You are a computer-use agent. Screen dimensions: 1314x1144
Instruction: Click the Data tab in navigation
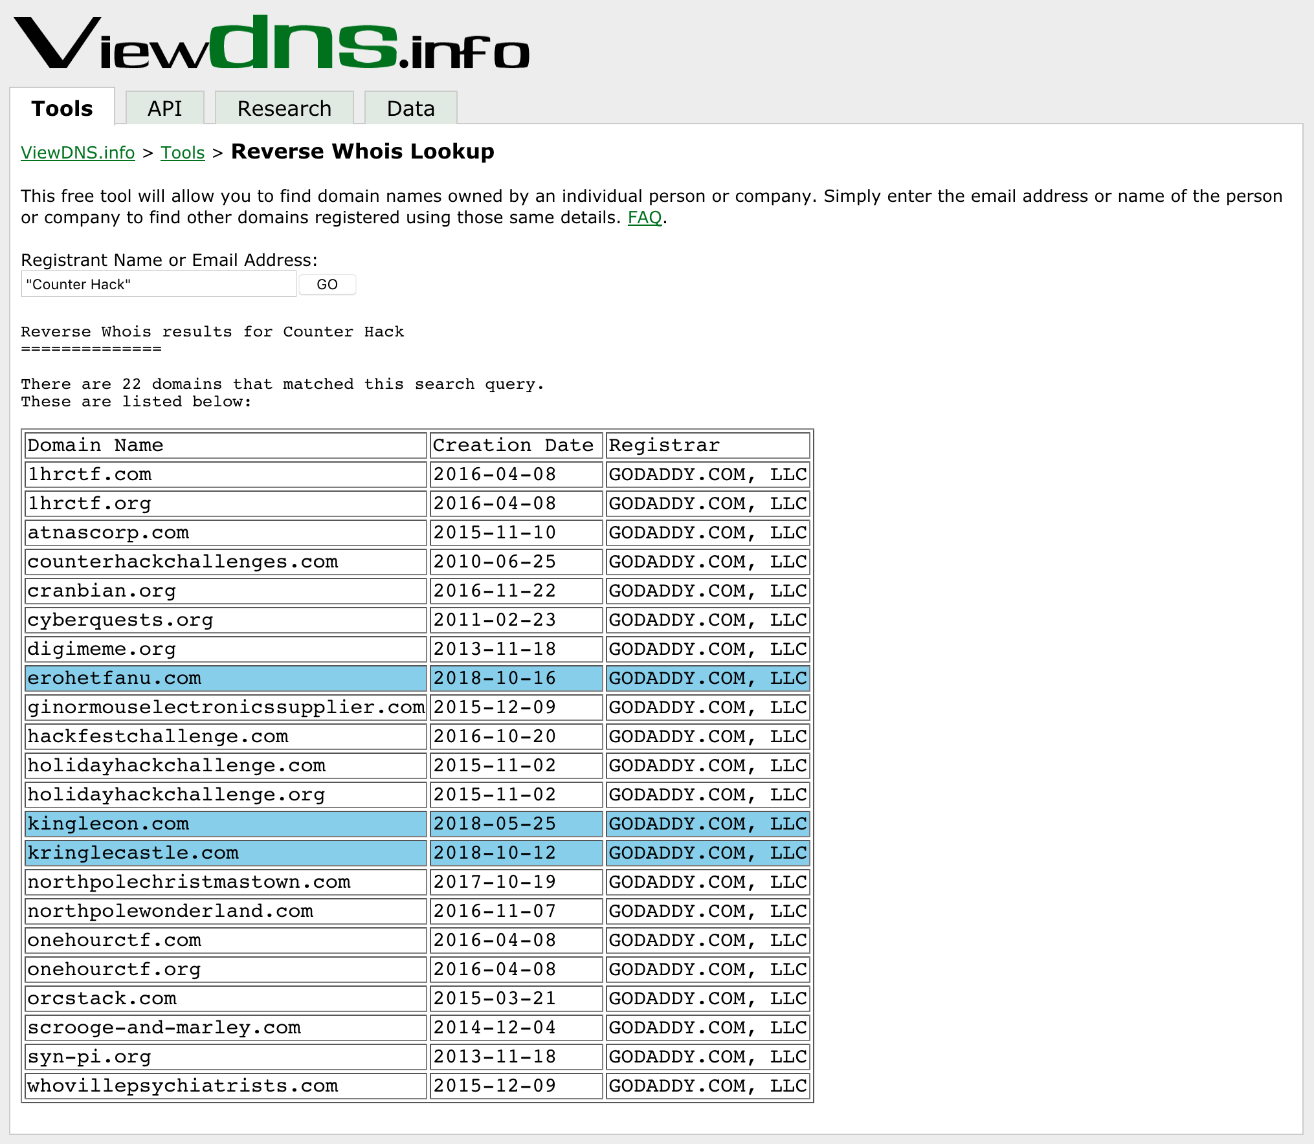tap(409, 107)
